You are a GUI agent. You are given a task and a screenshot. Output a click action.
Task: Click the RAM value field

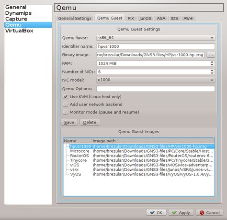point(153,63)
